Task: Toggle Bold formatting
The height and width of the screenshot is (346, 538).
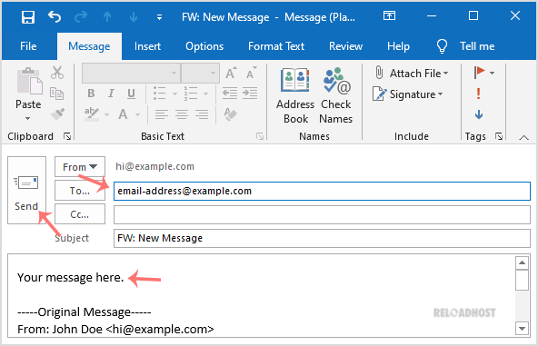Action: pos(91,94)
